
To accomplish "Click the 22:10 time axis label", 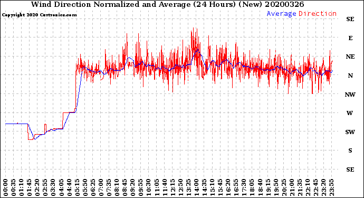I will click(x=308, y=187).
